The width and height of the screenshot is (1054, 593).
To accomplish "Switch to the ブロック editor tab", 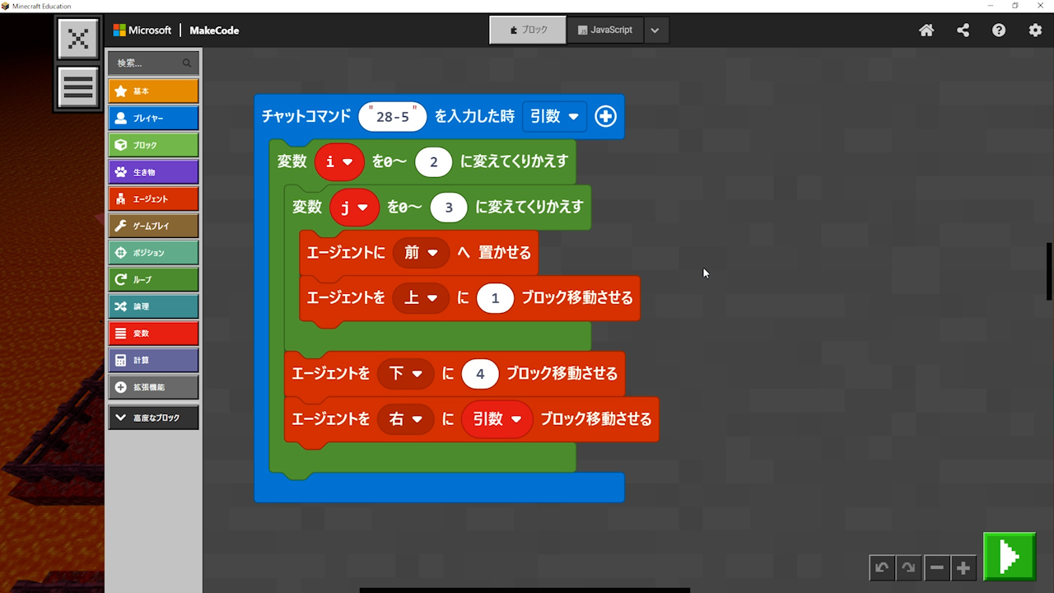I will 528,30.
